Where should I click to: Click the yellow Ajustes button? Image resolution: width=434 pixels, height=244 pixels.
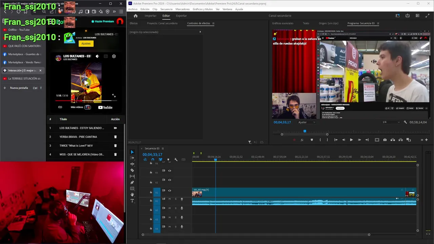pyautogui.click(x=86, y=43)
